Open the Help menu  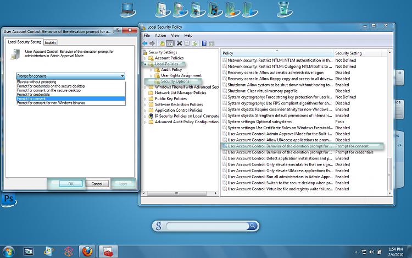188,35
